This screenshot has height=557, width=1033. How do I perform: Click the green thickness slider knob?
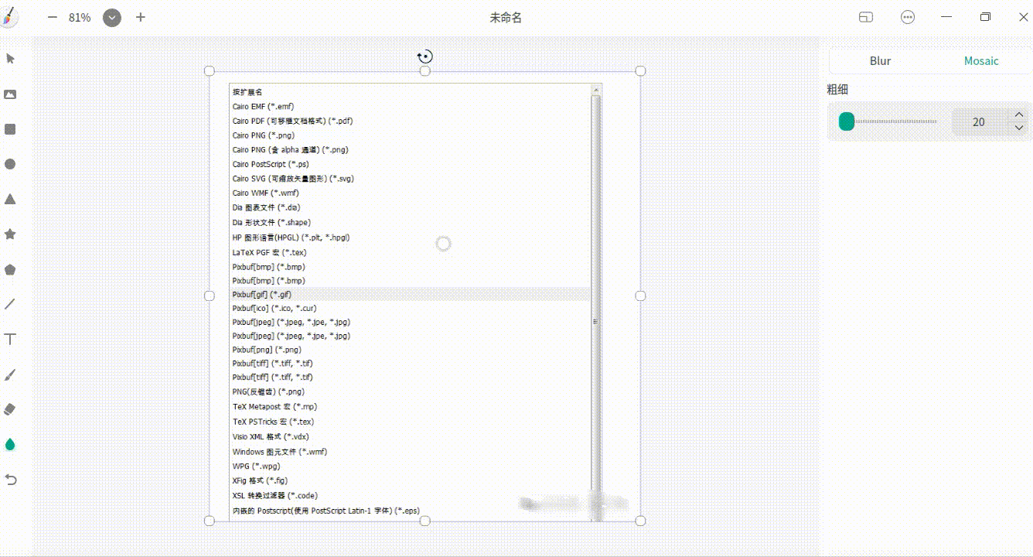[847, 121]
